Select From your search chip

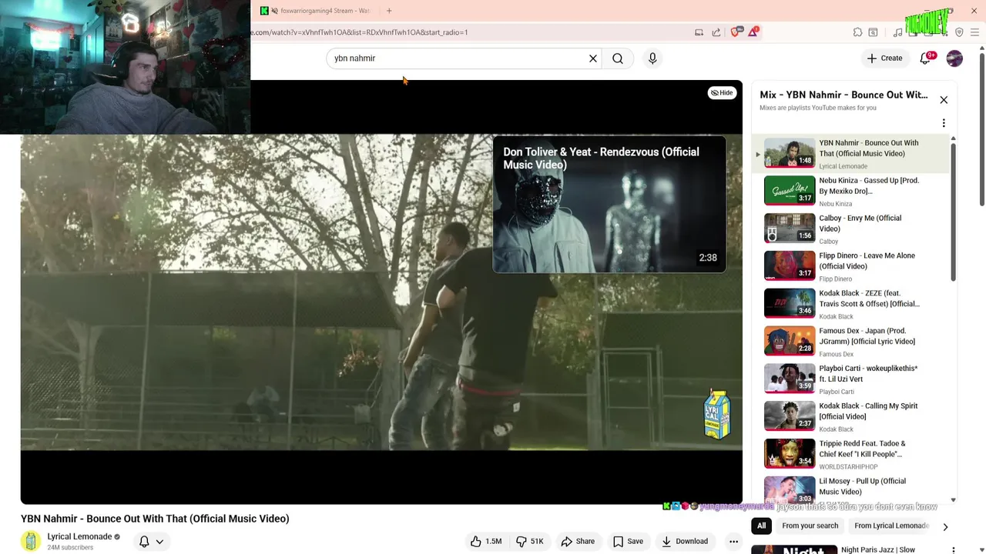[x=810, y=526]
